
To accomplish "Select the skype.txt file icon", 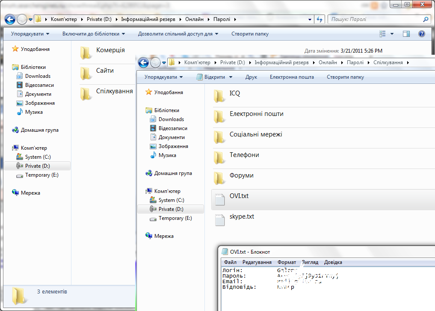I will coord(219,219).
